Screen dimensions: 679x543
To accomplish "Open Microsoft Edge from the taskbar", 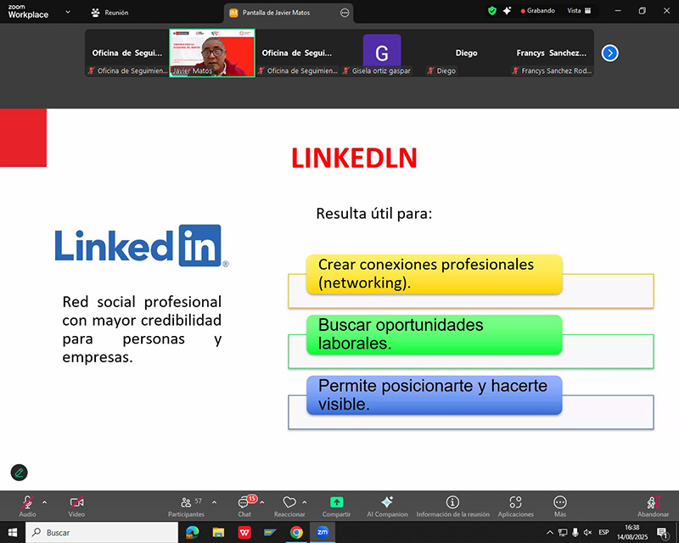I will (193, 532).
